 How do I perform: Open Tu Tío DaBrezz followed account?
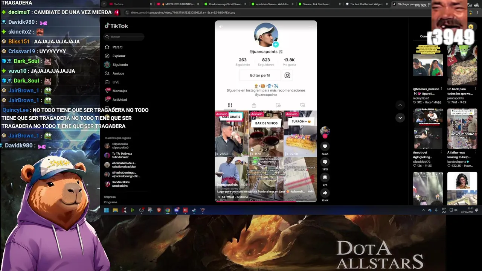[118, 155]
